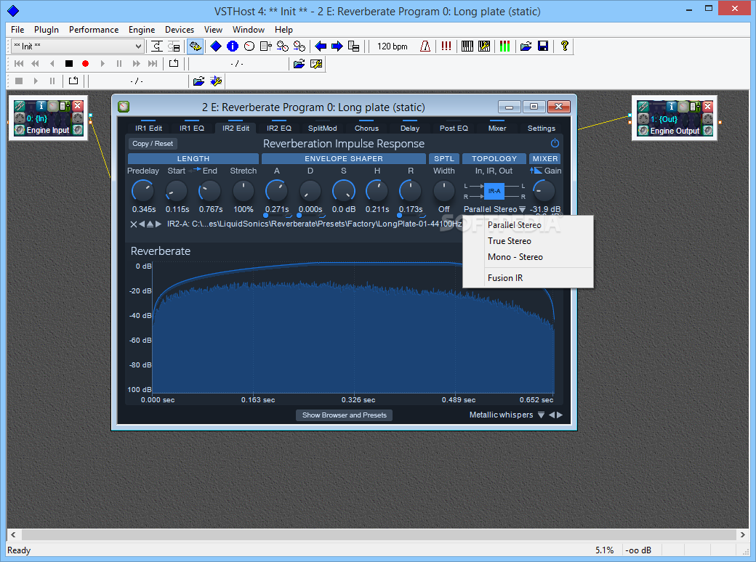Open the clock/dial parameter icon in toolbar
756x562 pixels.
pyautogui.click(x=249, y=46)
